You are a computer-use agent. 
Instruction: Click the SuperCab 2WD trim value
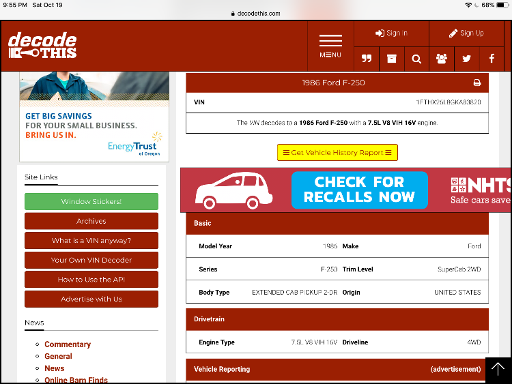tap(459, 269)
